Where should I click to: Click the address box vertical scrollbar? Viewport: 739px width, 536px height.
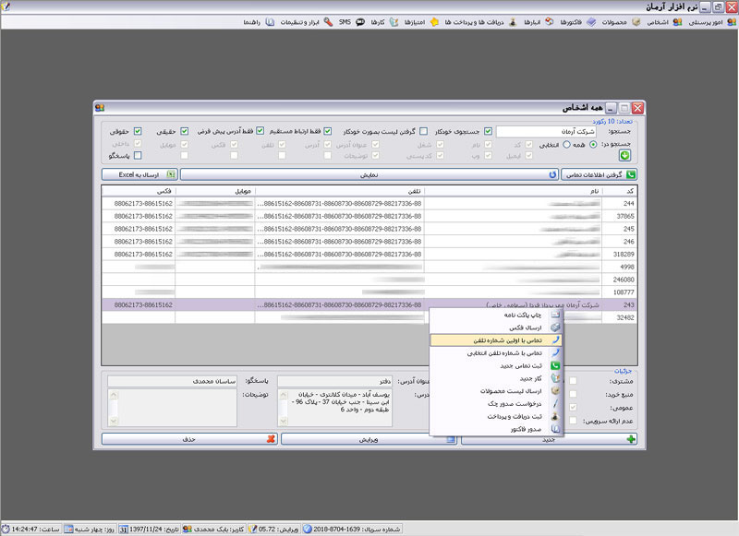[x=283, y=408]
